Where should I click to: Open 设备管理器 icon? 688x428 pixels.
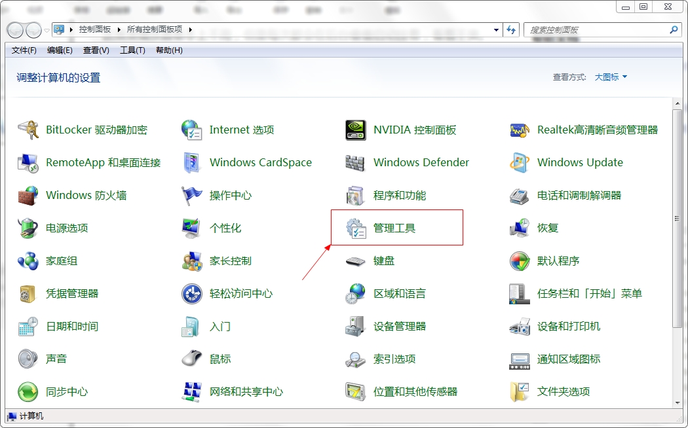coord(355,327)
